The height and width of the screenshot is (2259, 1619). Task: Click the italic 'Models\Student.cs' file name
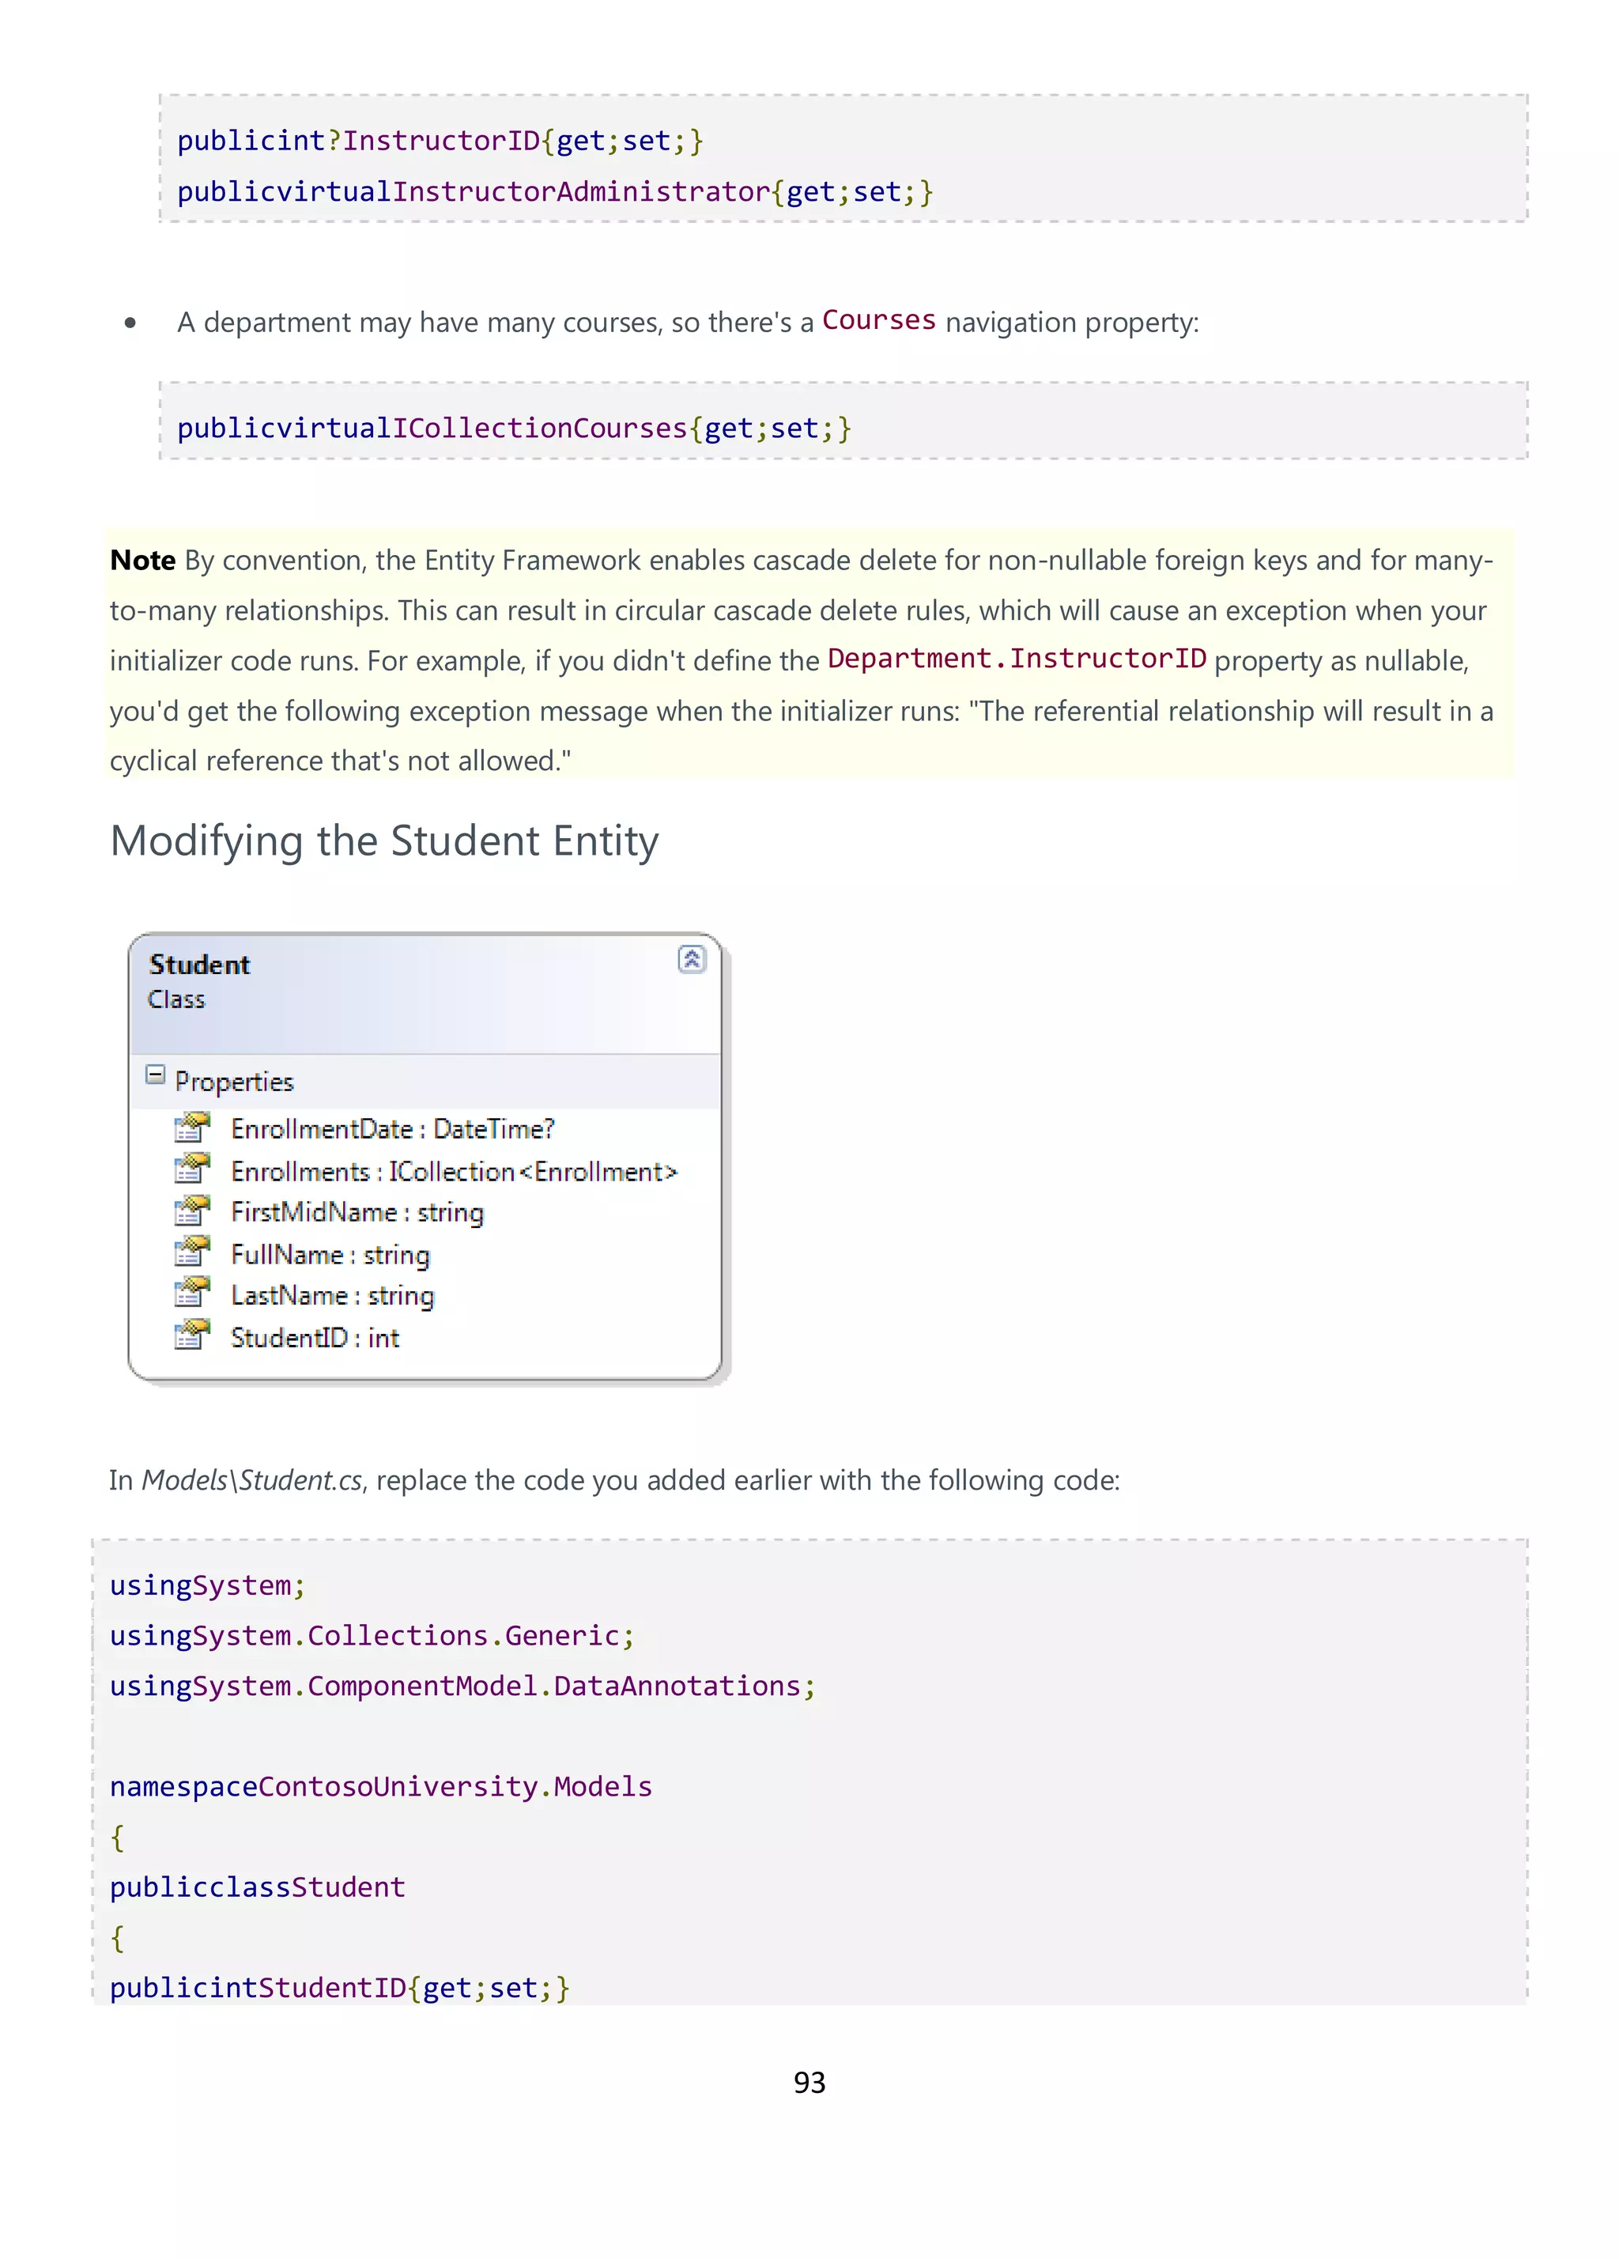252,1480
